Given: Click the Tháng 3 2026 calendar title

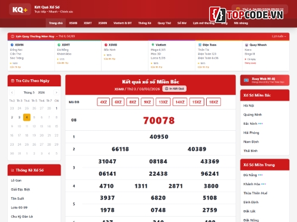Looking at the screenshot, I should 34,92.
